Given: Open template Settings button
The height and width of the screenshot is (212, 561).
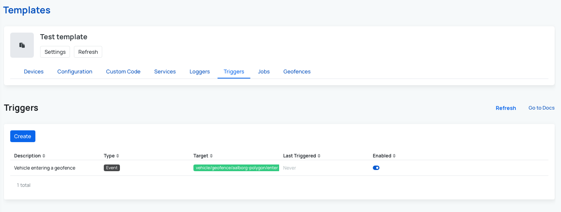Looking at the screenshot, I should coord(55,52).
